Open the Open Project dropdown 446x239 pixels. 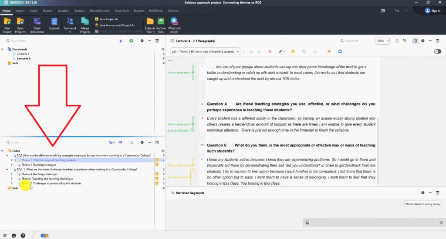(20, 31)
